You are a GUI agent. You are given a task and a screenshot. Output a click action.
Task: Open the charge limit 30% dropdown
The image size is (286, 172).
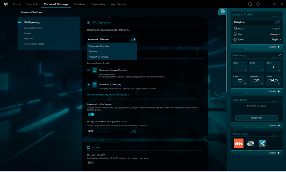(x=112, y=131)
